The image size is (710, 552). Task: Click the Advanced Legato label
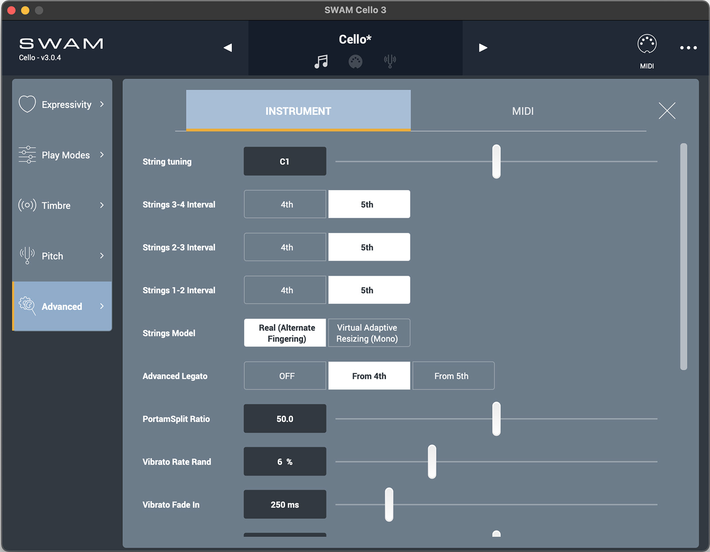click(175, 376)
